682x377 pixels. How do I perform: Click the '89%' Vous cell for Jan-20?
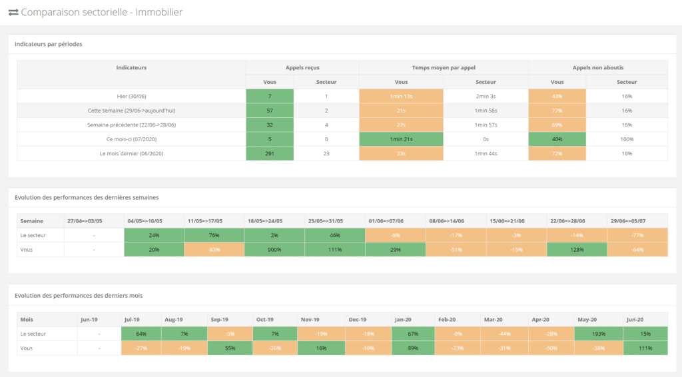coord(413,348)
